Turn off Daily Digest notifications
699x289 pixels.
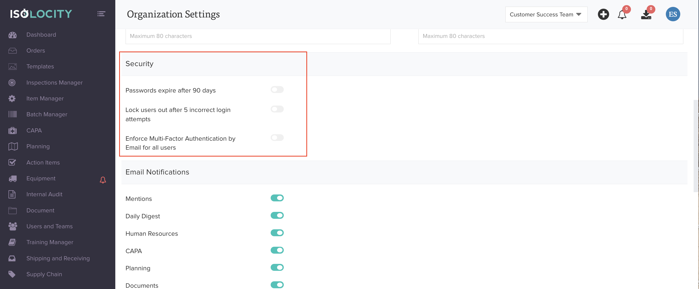pyautogui.click(x=277, y=215)
